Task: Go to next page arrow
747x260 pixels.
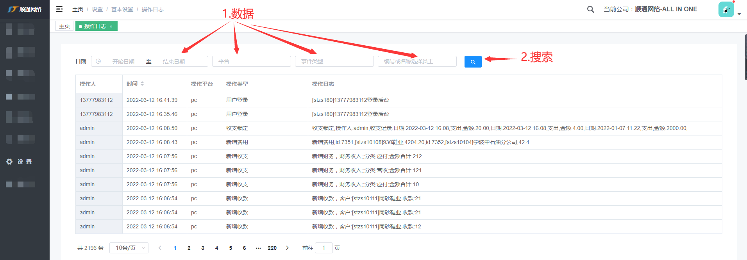Action: pyautogui.click(x=287, y=248)
